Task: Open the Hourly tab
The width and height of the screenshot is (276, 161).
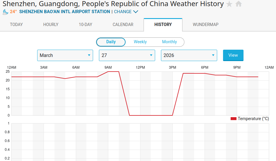Action: 51,25
